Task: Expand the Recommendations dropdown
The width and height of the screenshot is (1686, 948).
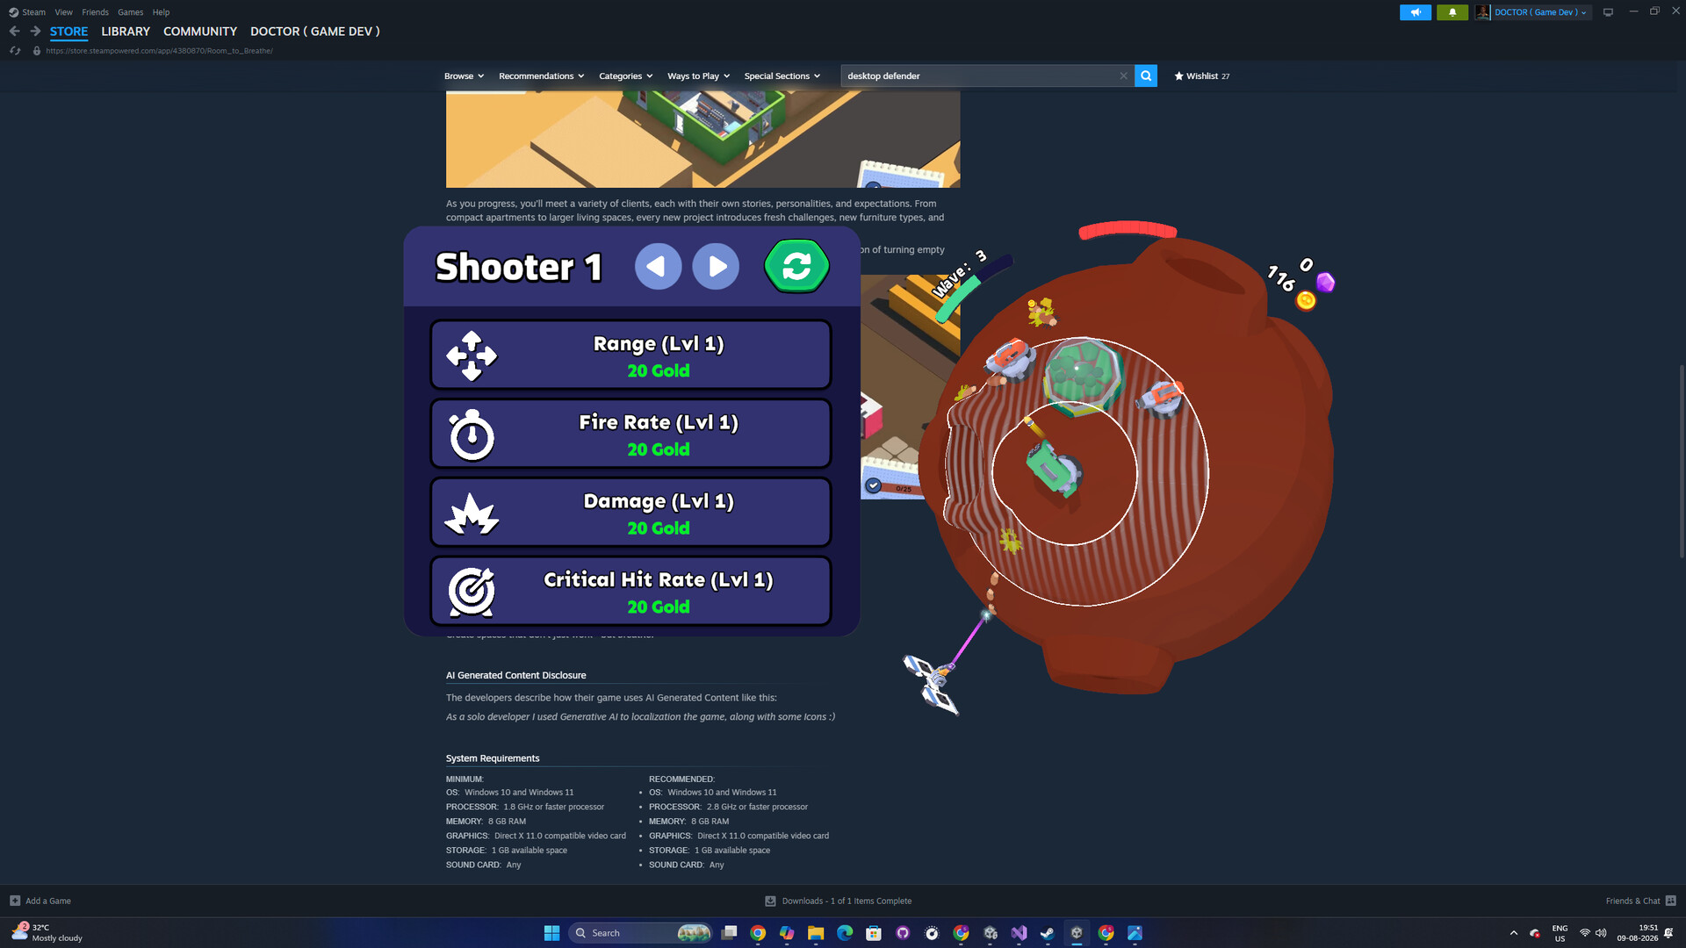Action: click(x=541, y=76)
